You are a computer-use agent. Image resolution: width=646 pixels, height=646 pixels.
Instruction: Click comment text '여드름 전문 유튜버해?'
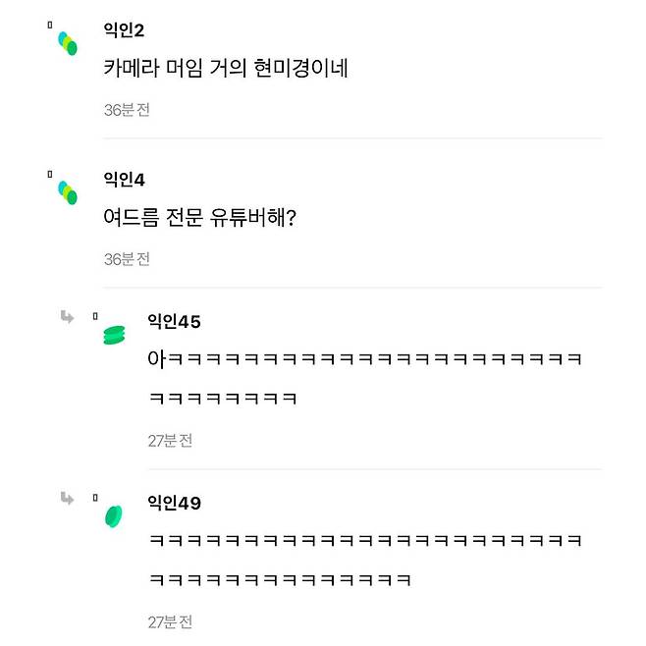click(x=200, y=218)
